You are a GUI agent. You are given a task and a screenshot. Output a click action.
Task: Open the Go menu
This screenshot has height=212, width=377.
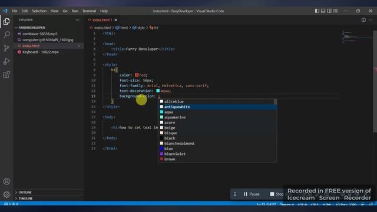click(65, 11)
